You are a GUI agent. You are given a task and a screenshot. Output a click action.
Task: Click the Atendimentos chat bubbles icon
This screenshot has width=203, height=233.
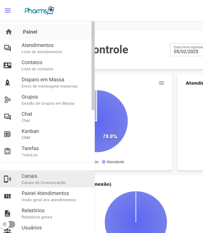(7, 48)
